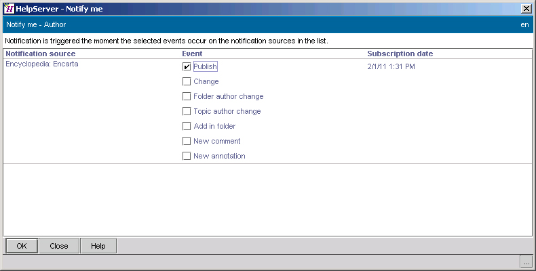Toggle the New comment checkbox
The width and height of the screenshot is (536, 271).
pyautogui.click(x=187, y=142)
